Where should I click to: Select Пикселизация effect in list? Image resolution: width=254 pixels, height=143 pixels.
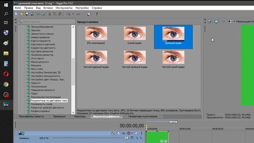click(x=39, y=87)
